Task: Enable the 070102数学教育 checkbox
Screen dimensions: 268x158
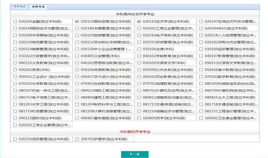Action: pyautogui.click(x=201, y=77)
